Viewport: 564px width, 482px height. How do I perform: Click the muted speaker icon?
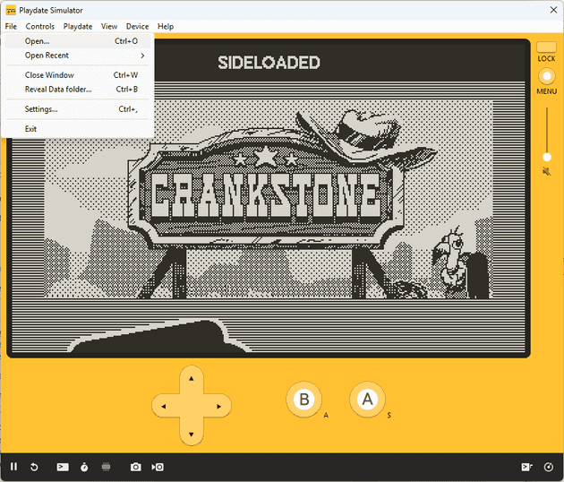[x=546, y=171]
